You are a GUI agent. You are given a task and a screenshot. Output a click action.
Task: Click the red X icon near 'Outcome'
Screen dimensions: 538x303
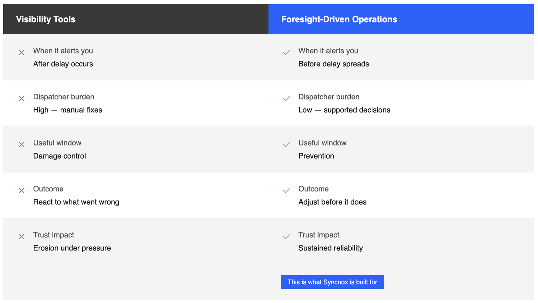(21, 190)
